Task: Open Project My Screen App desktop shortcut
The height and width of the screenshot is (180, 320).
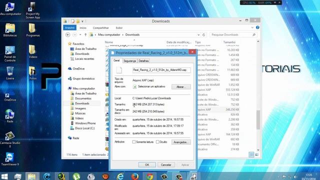Action: [32, 10]
